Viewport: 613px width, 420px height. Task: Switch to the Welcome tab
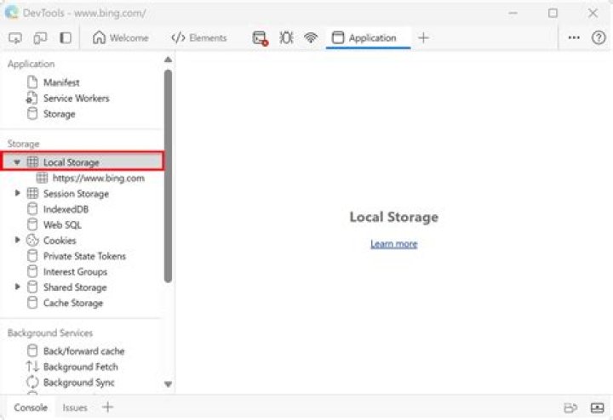pos(120,38)
